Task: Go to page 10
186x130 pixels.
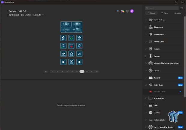Action: 97,71
